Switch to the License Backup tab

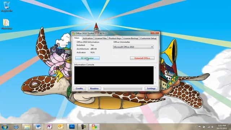click(x=131, y=38)
